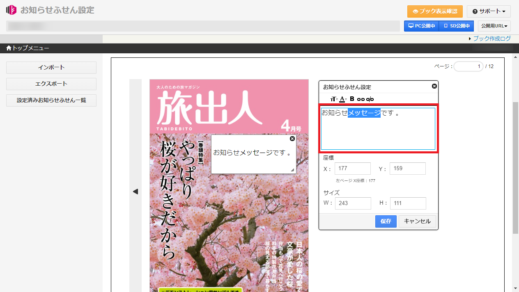Click the remove link icon
519x292 pixels.
coord(370,99)
